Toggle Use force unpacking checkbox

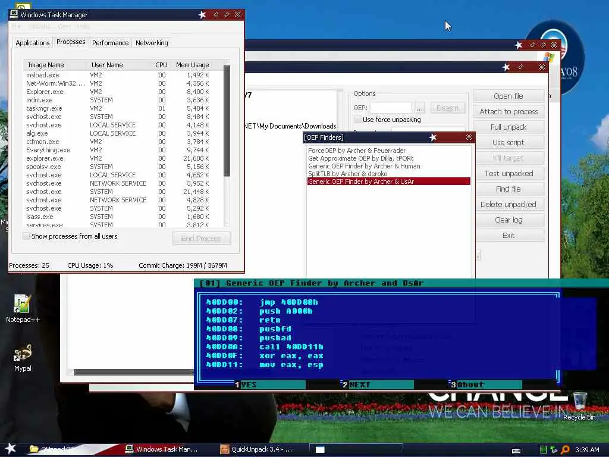click(357, 119)
